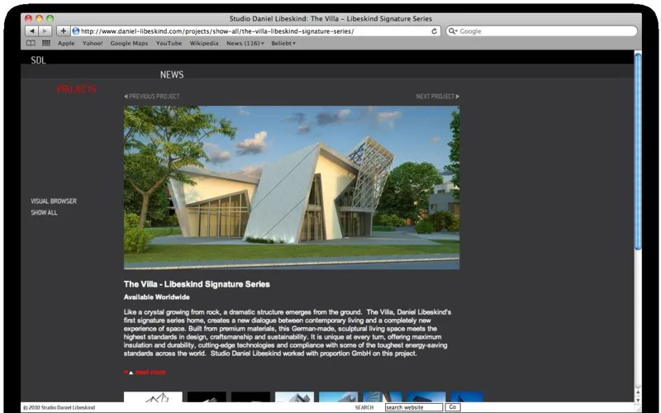The height and width of the screenshot is (413, 661).
Task: Open the Google Maps bookmark
Action: 129,43
